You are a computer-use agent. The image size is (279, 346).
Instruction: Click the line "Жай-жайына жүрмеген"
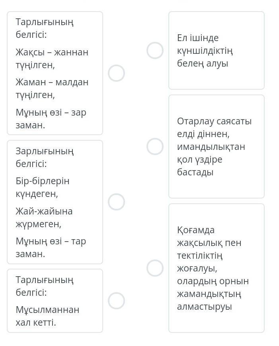tap(44, 218)
